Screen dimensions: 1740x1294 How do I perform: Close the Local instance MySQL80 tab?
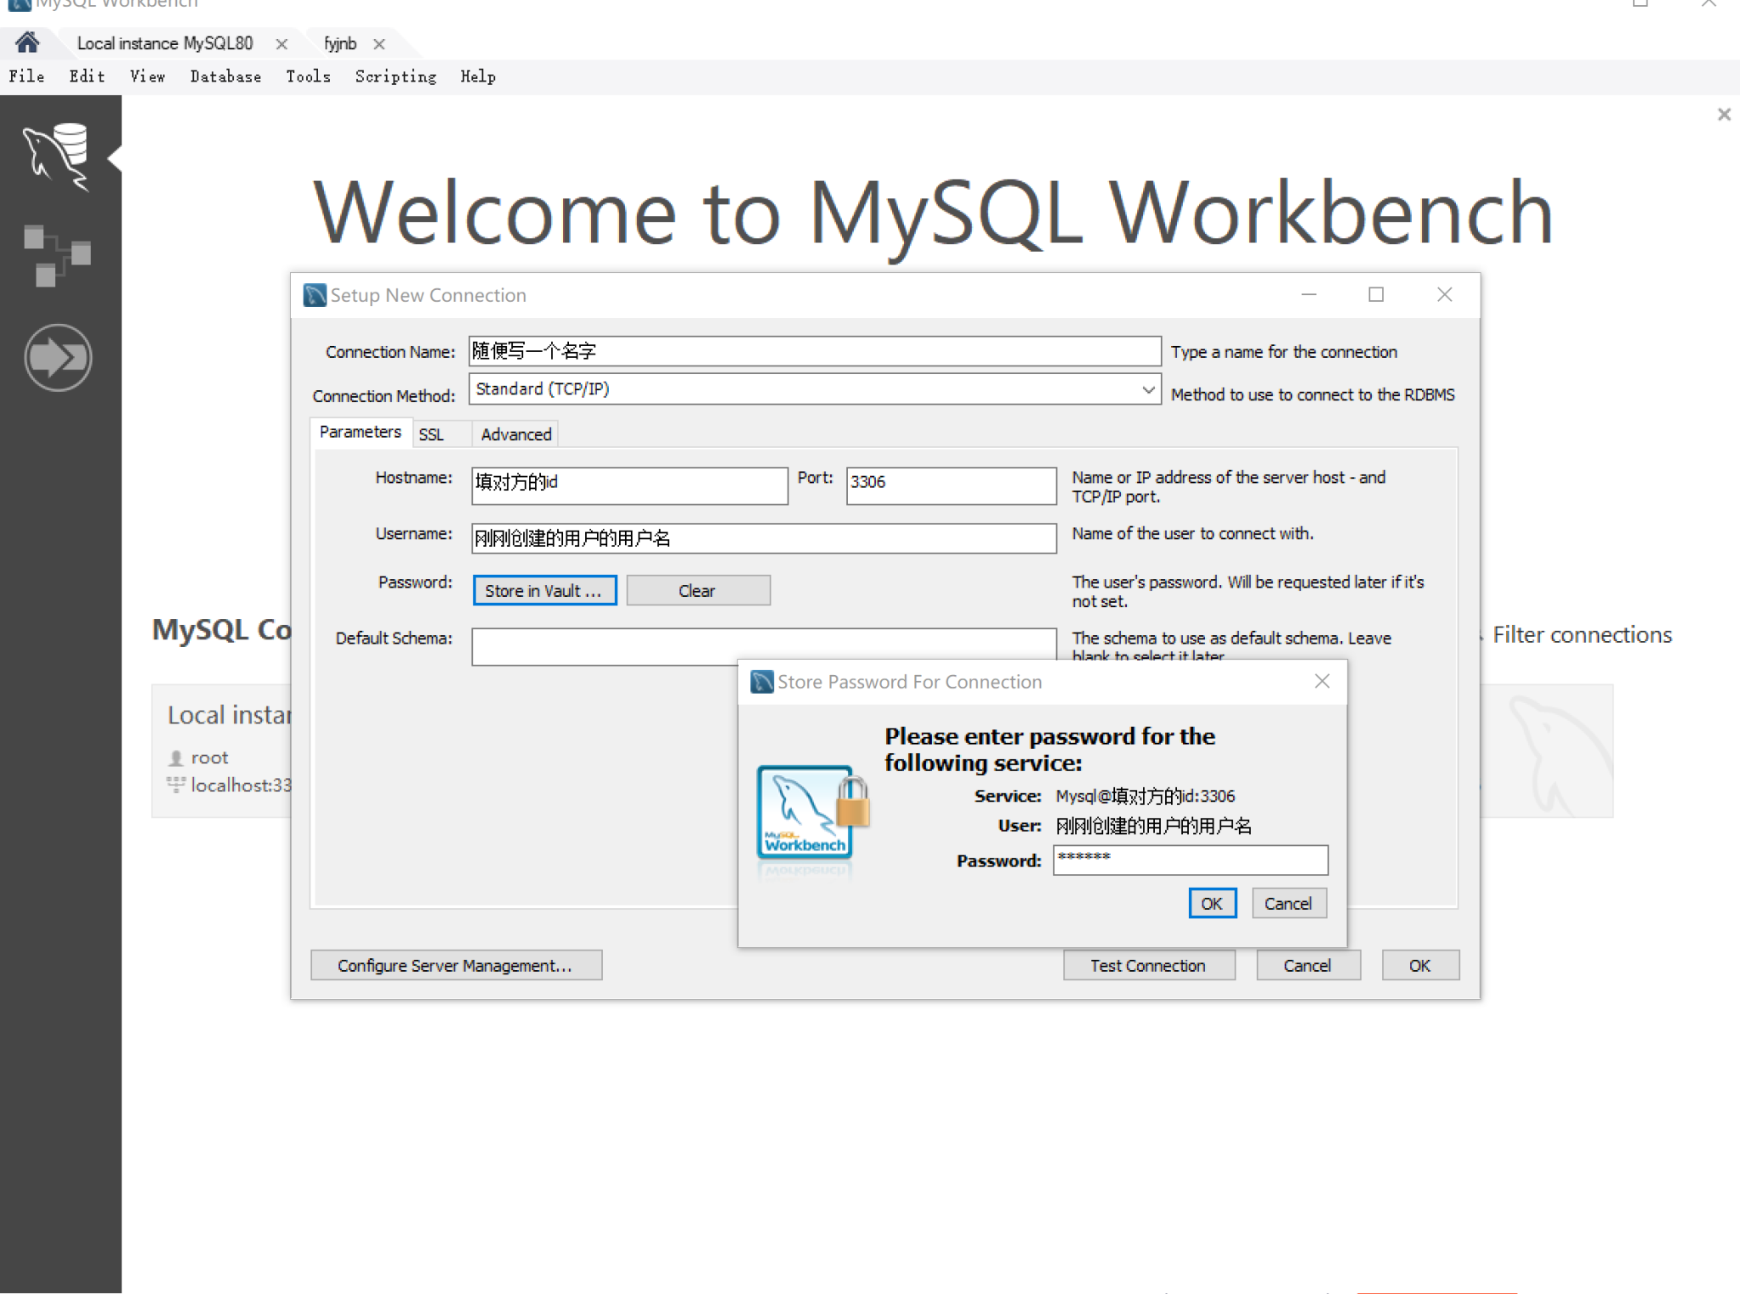pyautogui.click(x=281, y=44)
